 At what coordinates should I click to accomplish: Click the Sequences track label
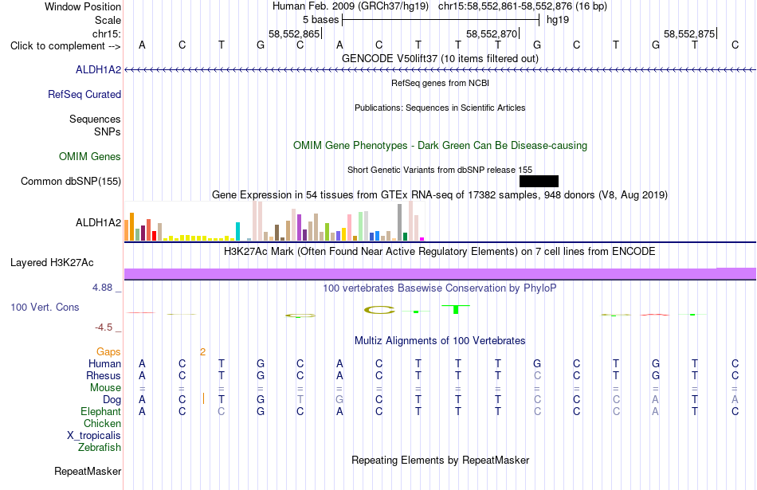tap(95, 119)
